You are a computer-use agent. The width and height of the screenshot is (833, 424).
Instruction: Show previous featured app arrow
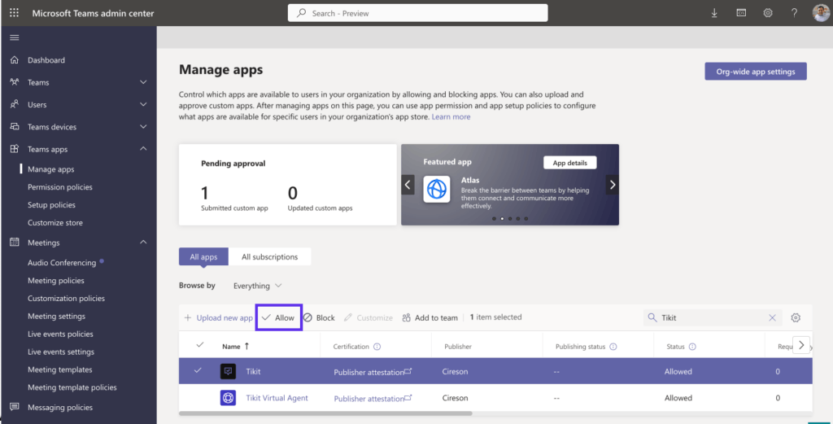(x=408, y=185)
